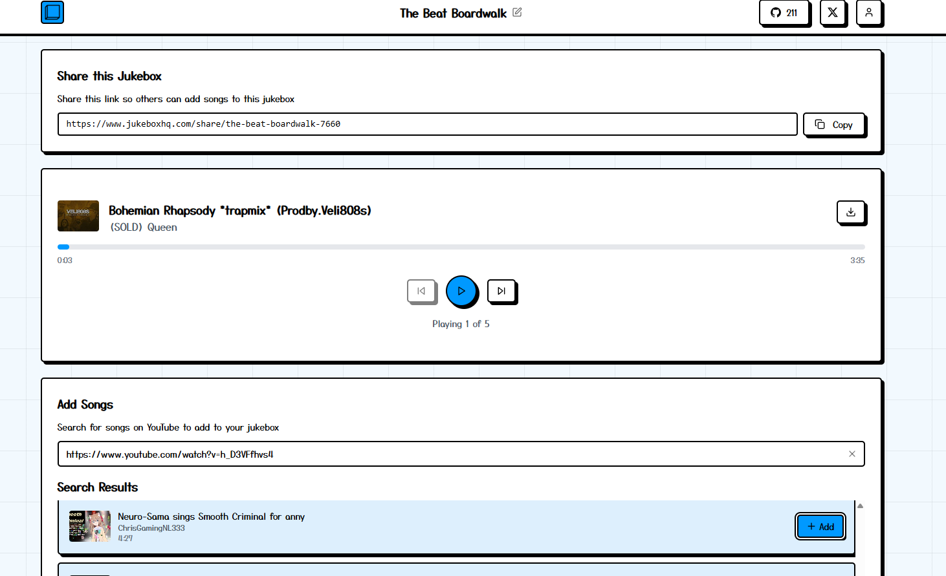Open the user profile icon button
Image resolution: width=946 pixels, height=576 pixels.
pos(869,12)
